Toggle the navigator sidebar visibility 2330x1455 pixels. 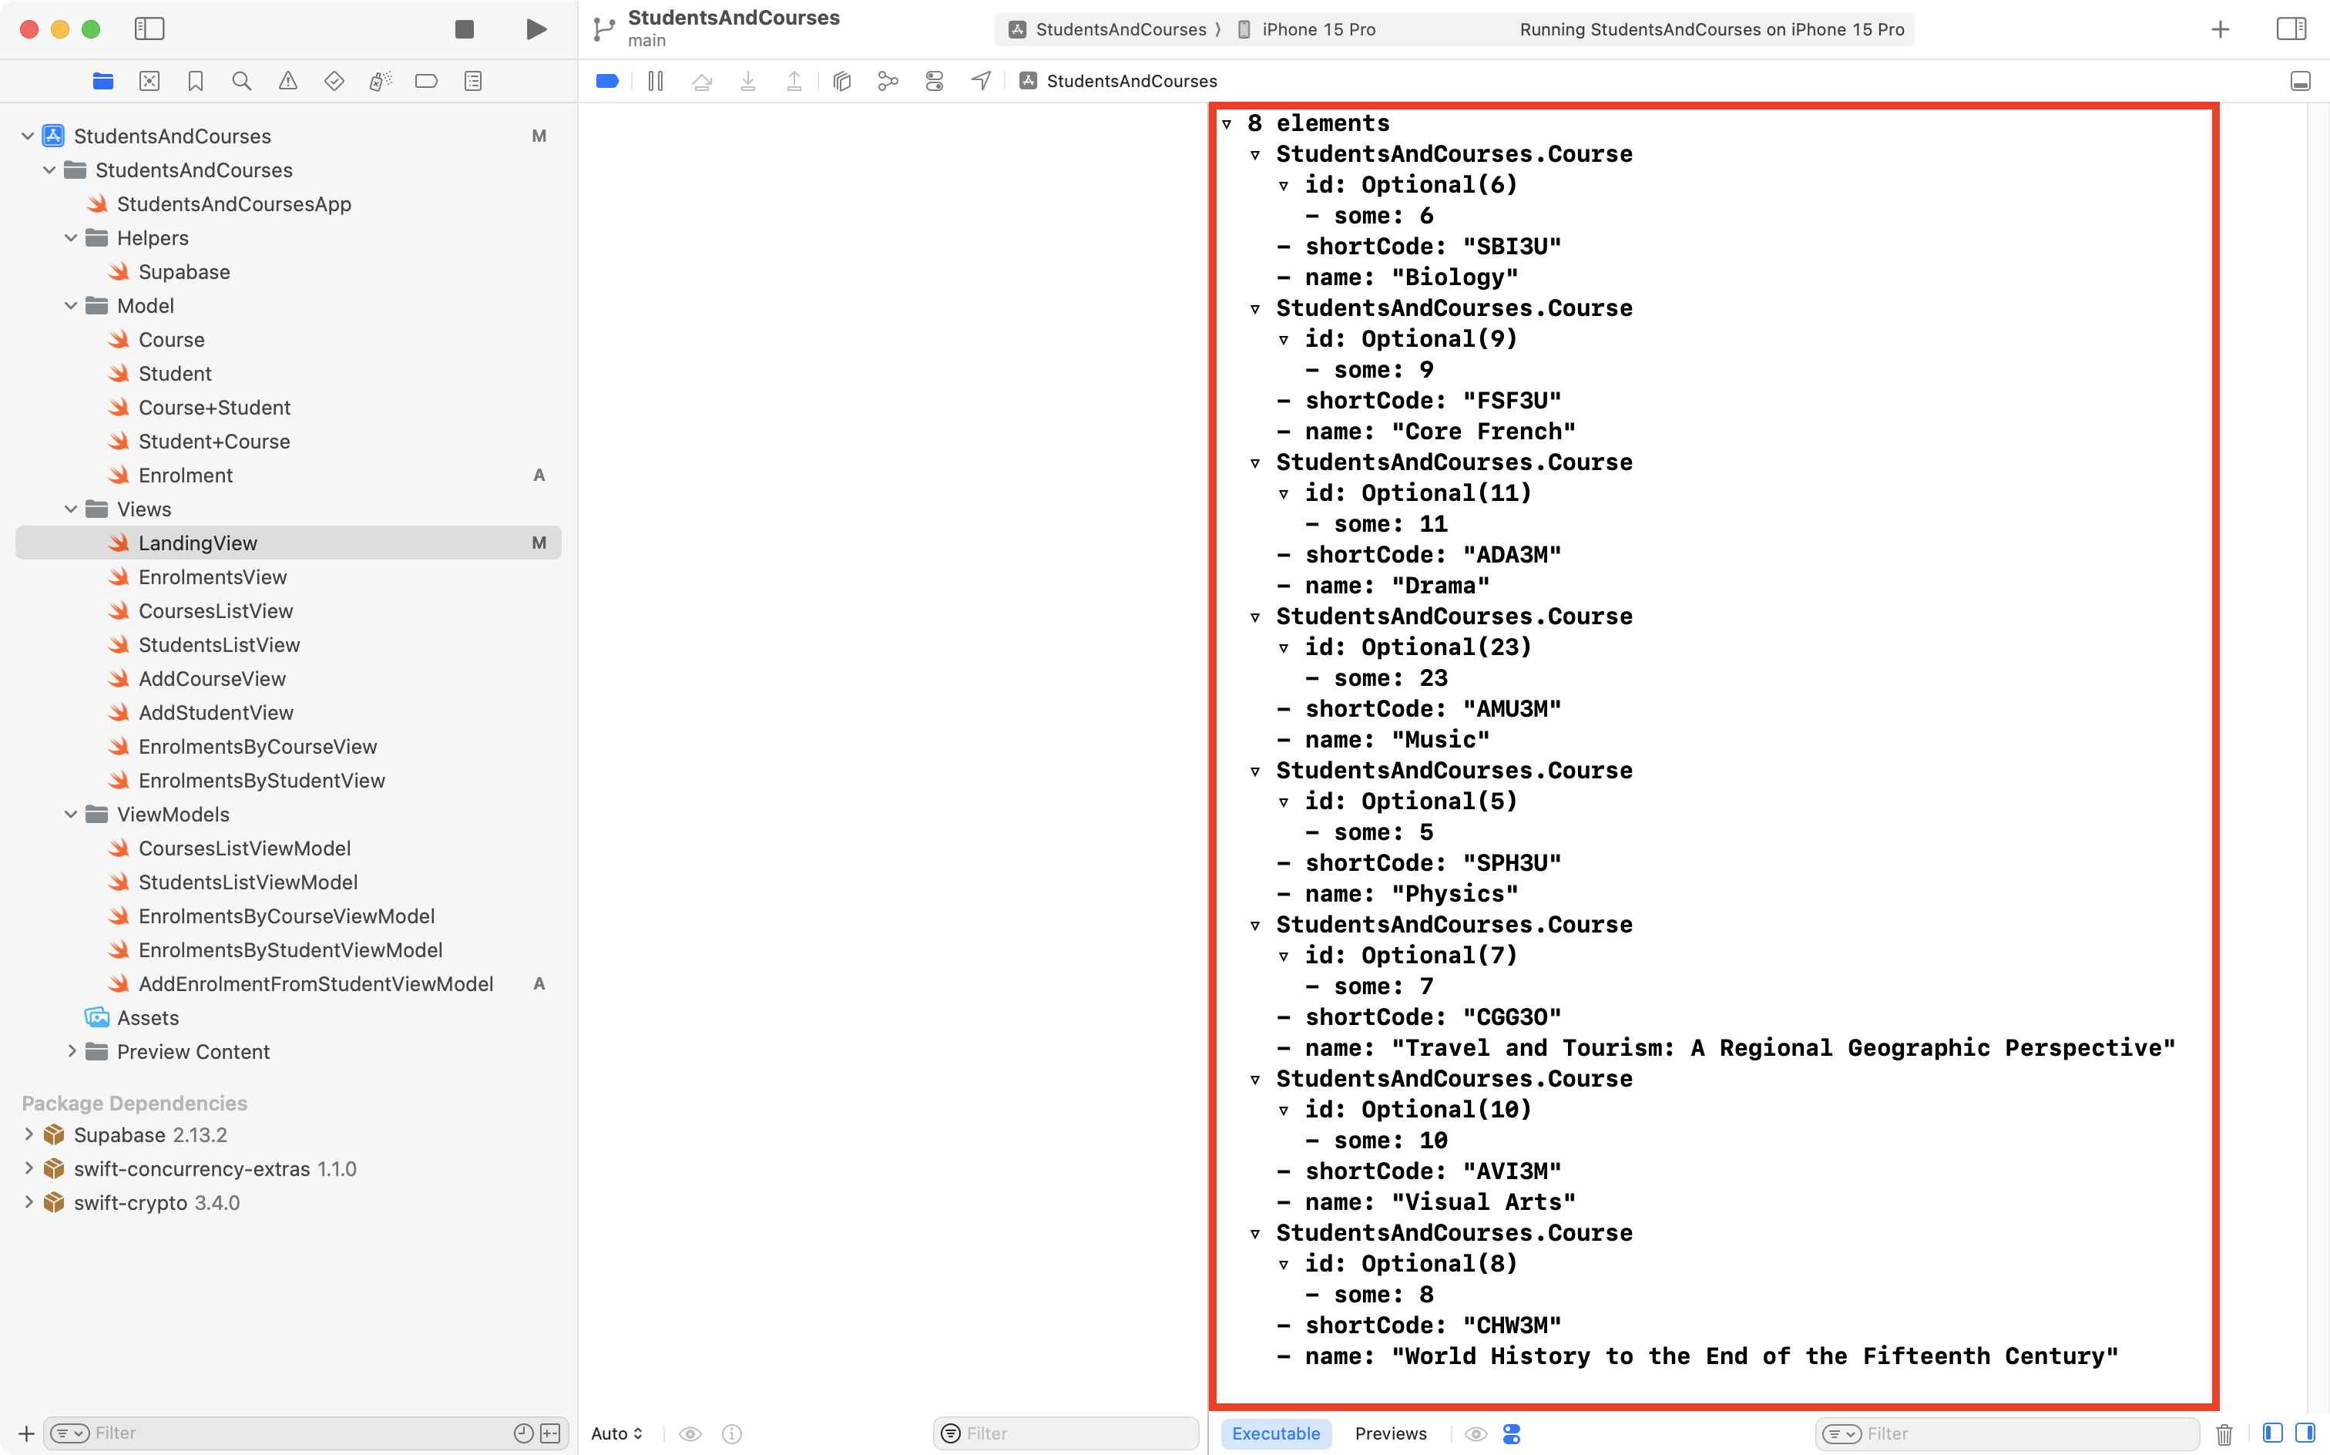[x=149, y=29]
